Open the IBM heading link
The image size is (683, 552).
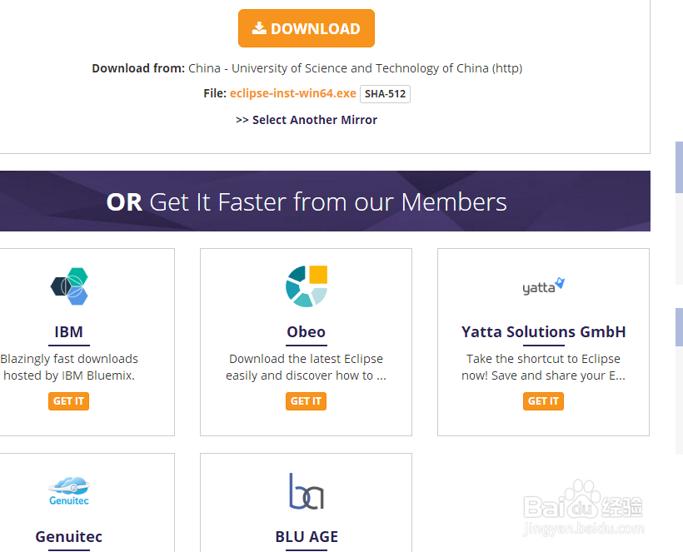point(68,331)
